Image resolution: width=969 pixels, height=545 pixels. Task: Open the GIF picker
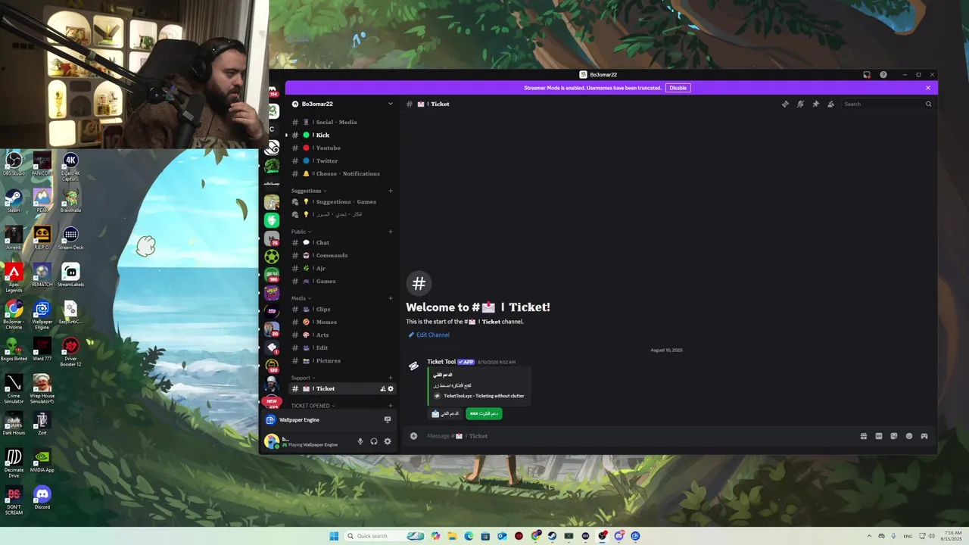point(879,436)
